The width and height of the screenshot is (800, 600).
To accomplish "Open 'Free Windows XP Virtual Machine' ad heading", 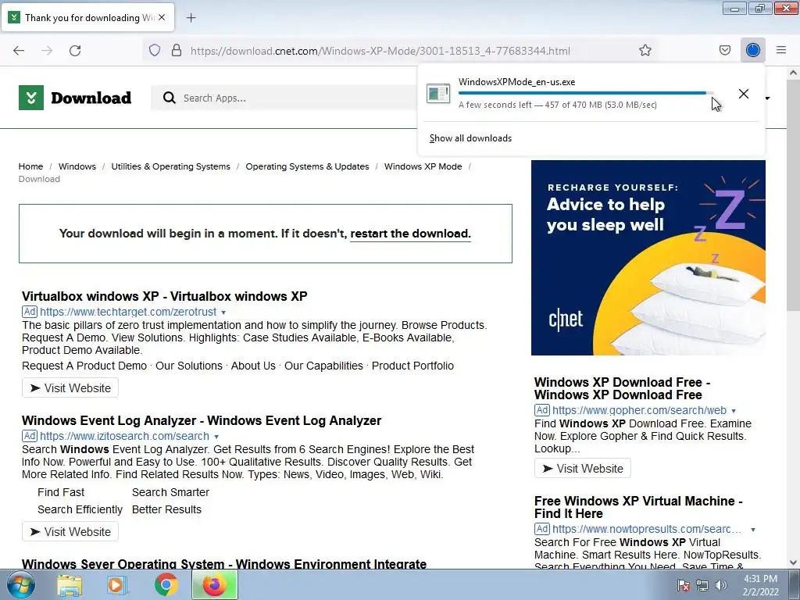I will point(638,507).
